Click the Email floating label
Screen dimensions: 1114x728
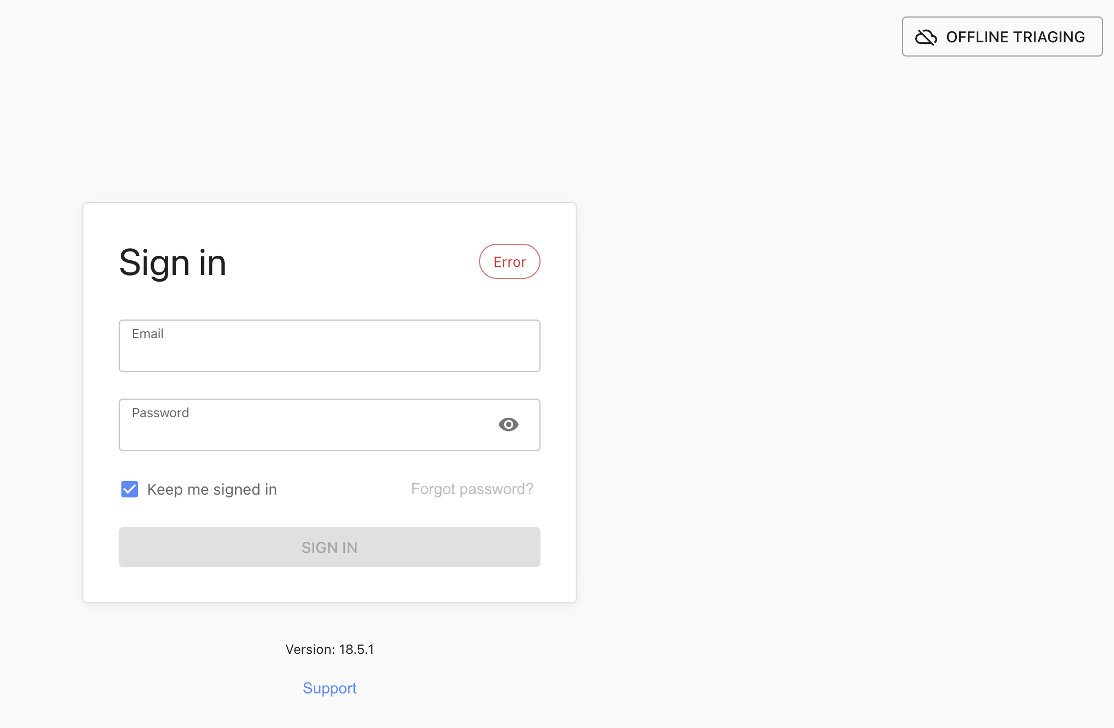pyautogui.click(x=147, y=334)
